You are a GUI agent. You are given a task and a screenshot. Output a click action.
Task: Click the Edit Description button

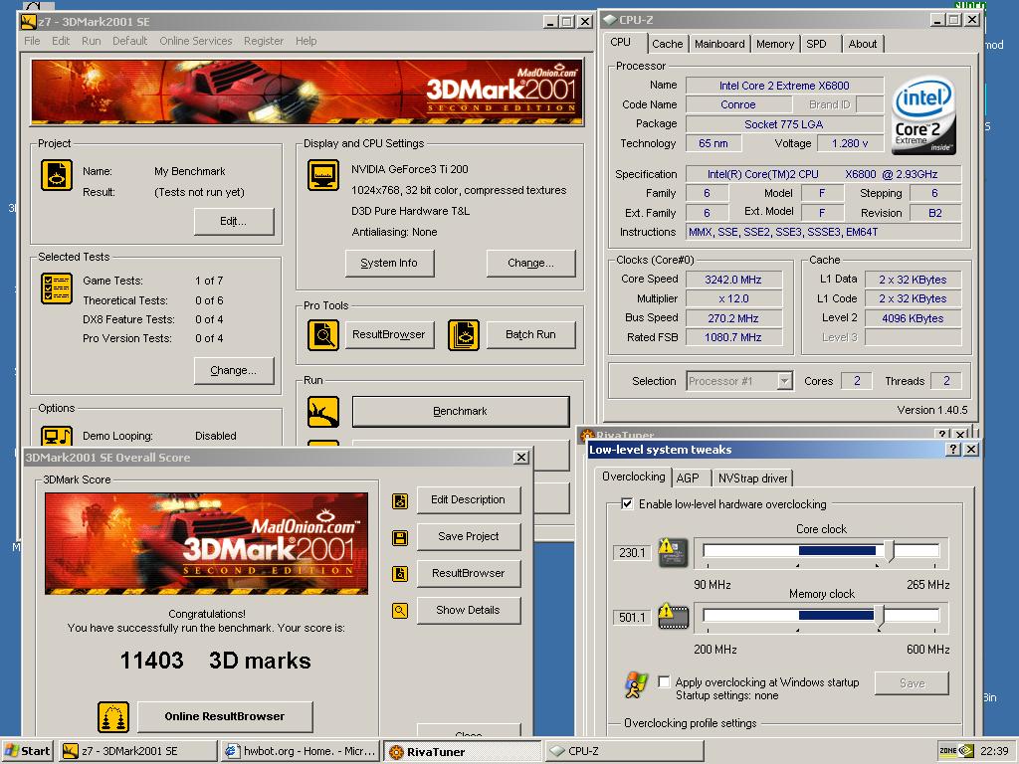[469, 500]
